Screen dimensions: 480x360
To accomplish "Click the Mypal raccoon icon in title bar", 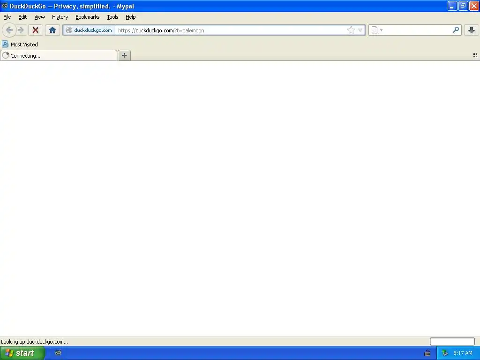I will 5,6.
